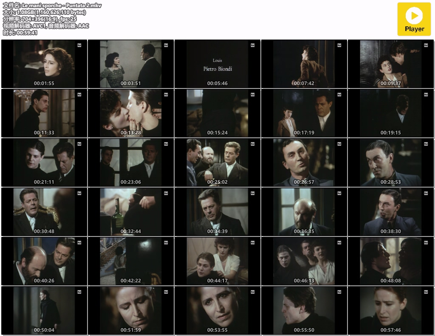Screen dimensions: 435x336
Task: Select the bearded man frame at 00:36:35
Action: [x=304, y=212]
